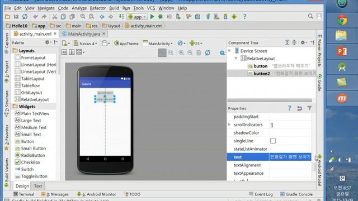Click the Redo arrow in the toolbar

[44, 17]
